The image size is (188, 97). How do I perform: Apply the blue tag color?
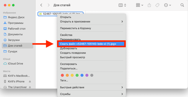[x=82, y=75]
